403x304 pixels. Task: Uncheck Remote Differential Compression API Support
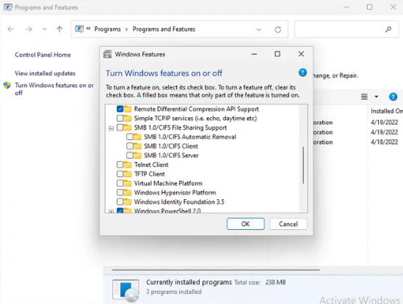click(120, 109)
